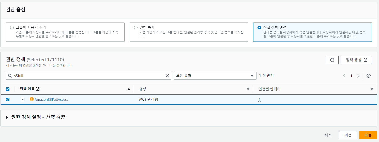Click the AWS 관리형 type cell

pos(148,99)
